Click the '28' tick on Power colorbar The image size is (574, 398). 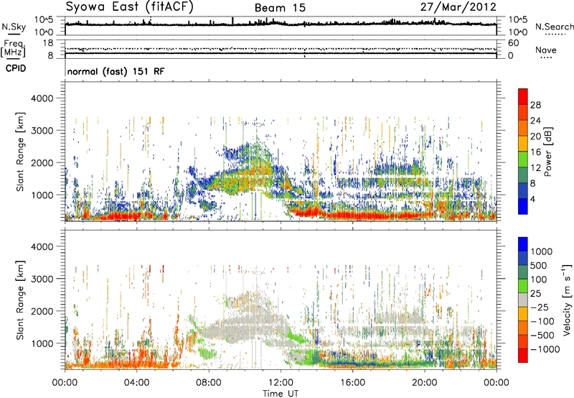pos(535,105)
